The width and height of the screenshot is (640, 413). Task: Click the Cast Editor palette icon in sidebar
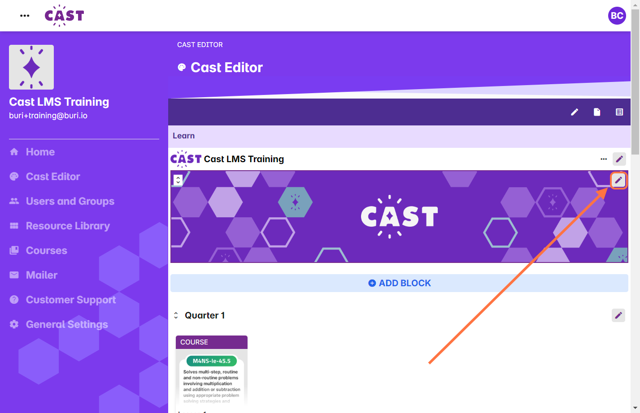14,176
